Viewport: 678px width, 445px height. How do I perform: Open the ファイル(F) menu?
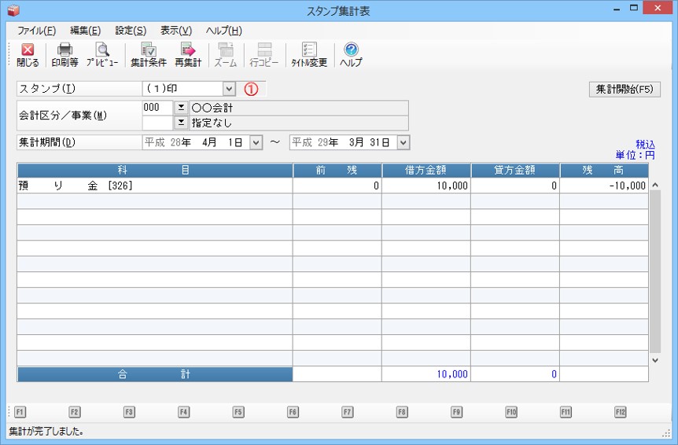click(36, 31)
